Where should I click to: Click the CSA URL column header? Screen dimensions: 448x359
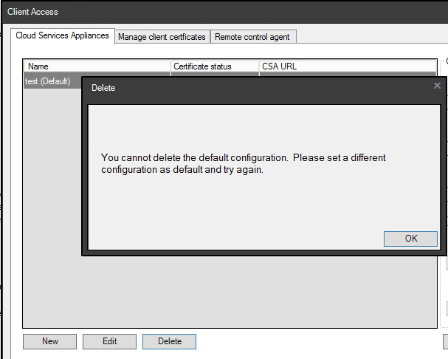(347, 66)
